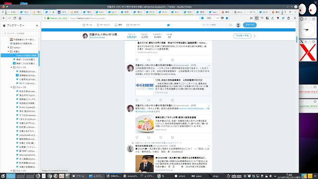
Task: Click the site information icon in URL bar
Action: click(x=45, y=18)
